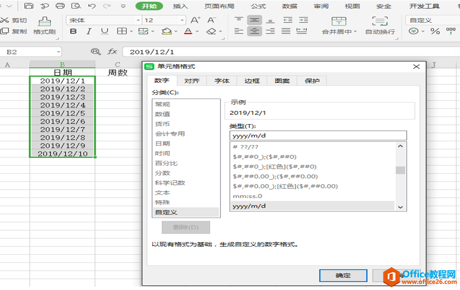Toggle Italic formatting button
The image size is (460, 290).
89,31
